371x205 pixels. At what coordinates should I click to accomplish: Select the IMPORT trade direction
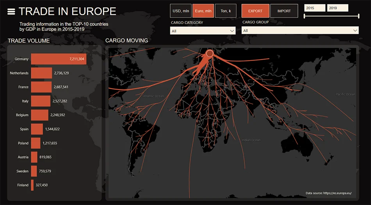point(284,11)
